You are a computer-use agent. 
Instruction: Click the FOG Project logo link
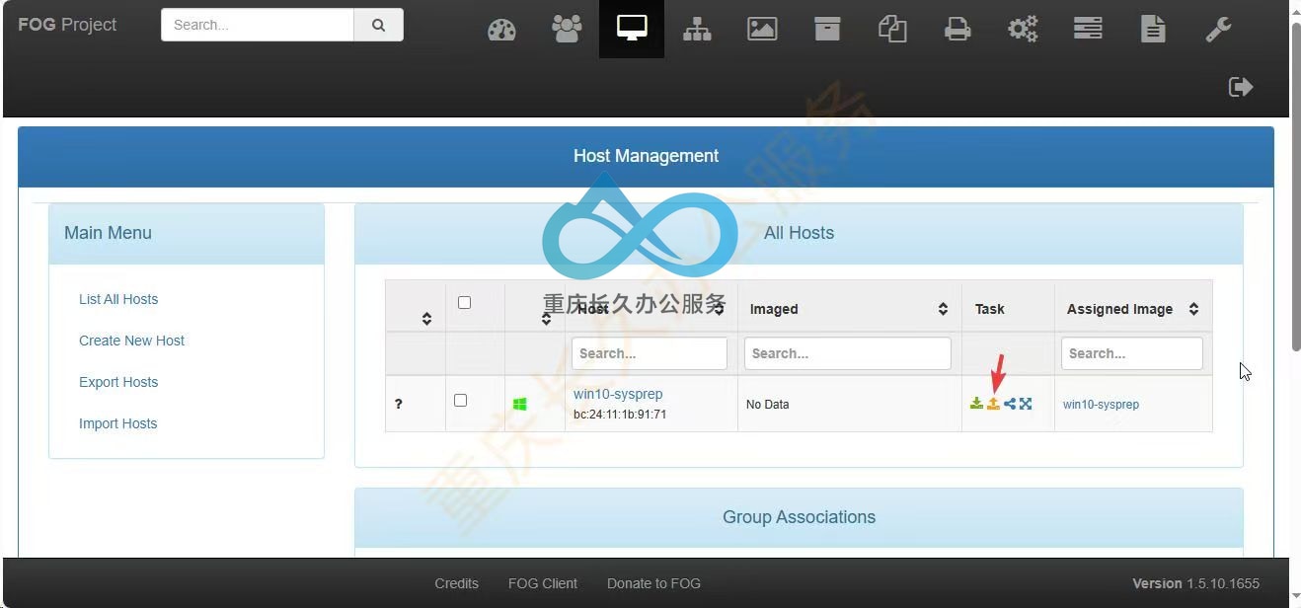coord(67,25)
